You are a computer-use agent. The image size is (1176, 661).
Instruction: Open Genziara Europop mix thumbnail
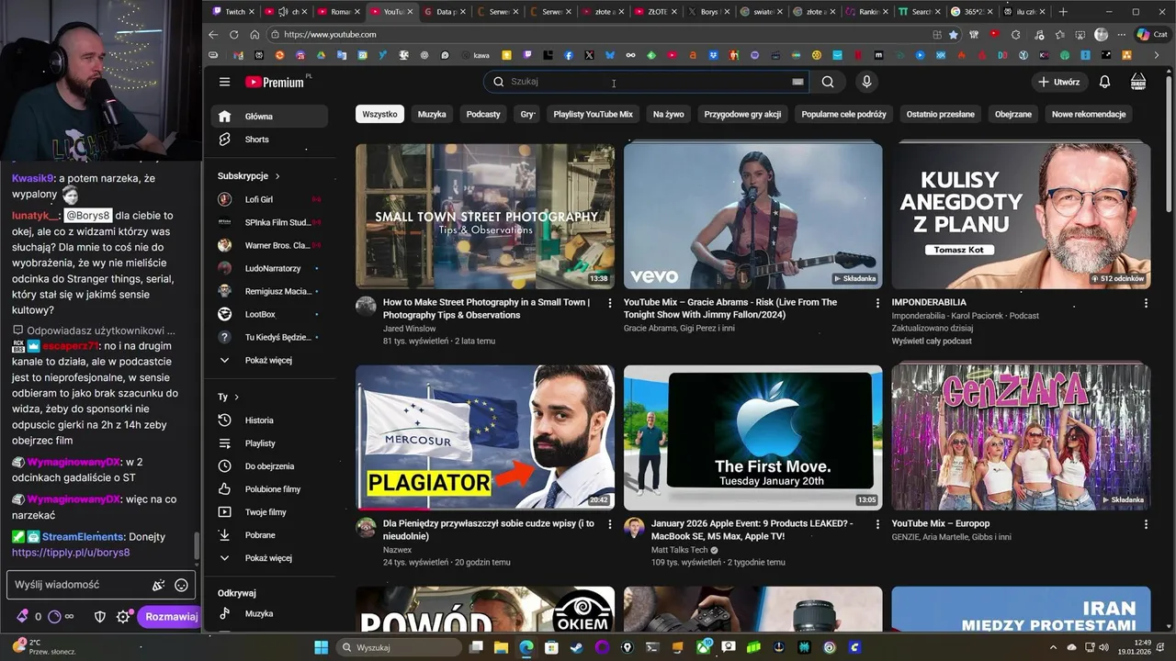1021,438
